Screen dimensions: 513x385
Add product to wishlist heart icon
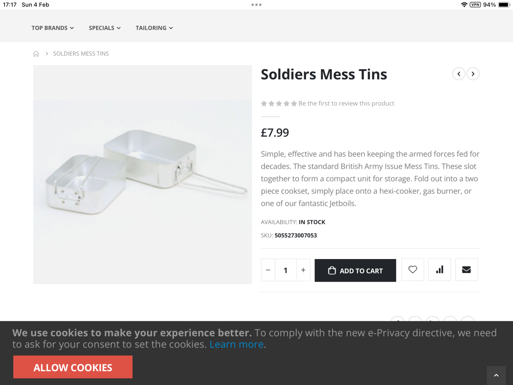412,270
